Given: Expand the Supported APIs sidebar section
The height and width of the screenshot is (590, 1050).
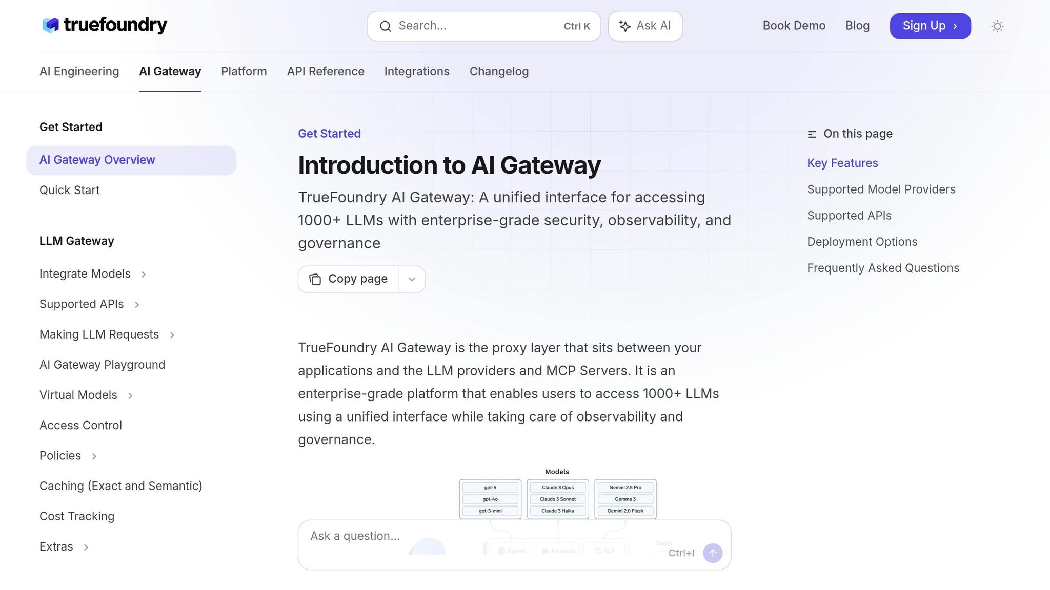Looking at the screenshot, I should (137, 305).
